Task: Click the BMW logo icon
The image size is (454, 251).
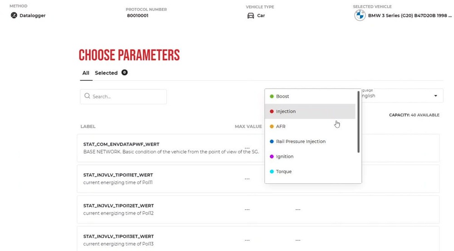Action: click(360, 15)
